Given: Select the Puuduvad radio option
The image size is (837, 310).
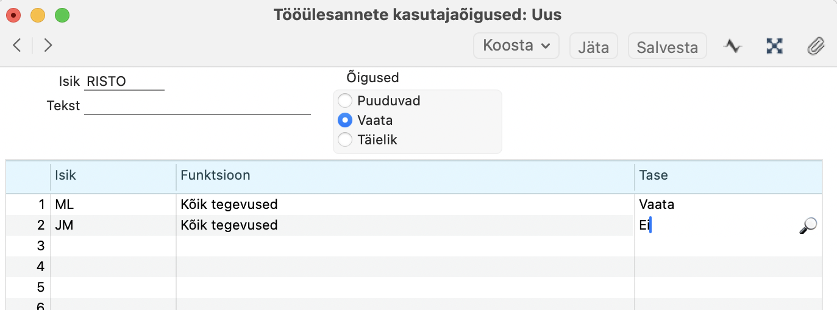Looking at the screenshot, I should (345, 100).
